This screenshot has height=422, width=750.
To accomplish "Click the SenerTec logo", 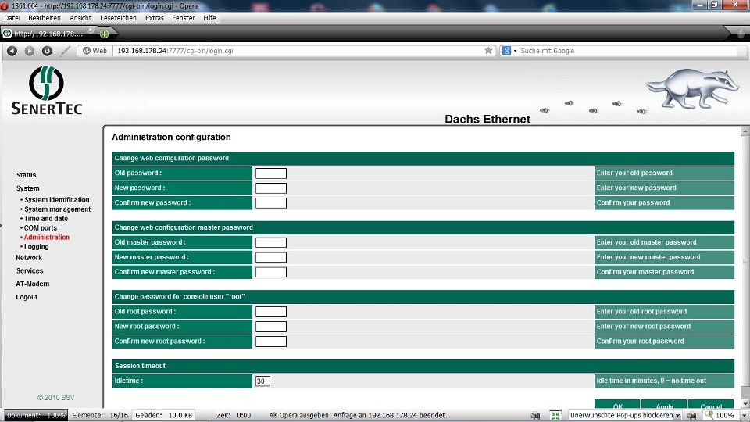I will click(46, 91).
